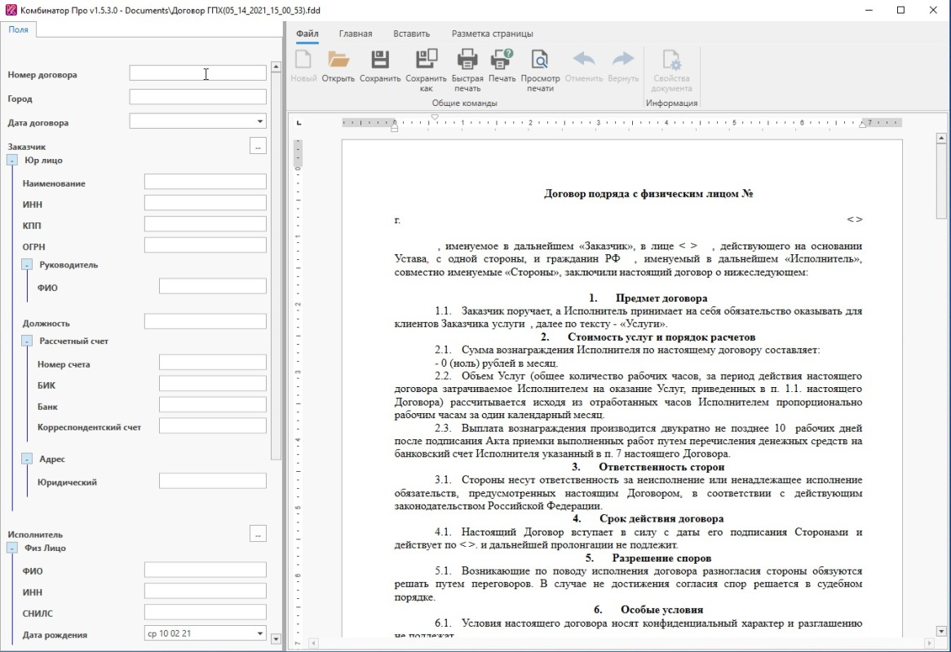Collapse the Юр лицо tree group
Viewport: 951px width, 652px height.
[12, 161]
